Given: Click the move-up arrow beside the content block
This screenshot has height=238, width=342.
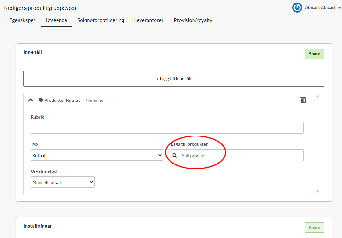Looking at the screenshot, I should 318,97.
